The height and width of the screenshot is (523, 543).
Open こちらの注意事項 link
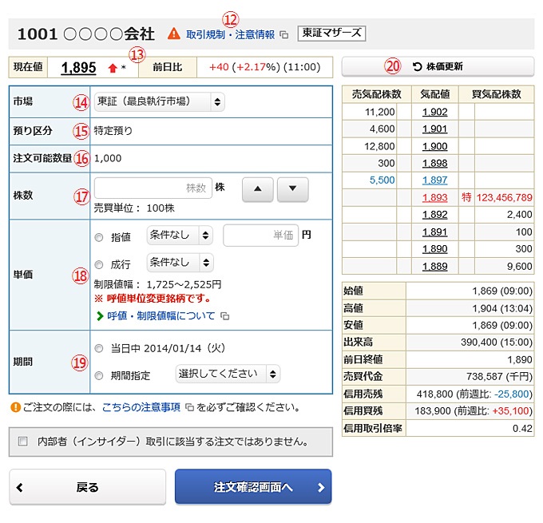coord(141,407)
